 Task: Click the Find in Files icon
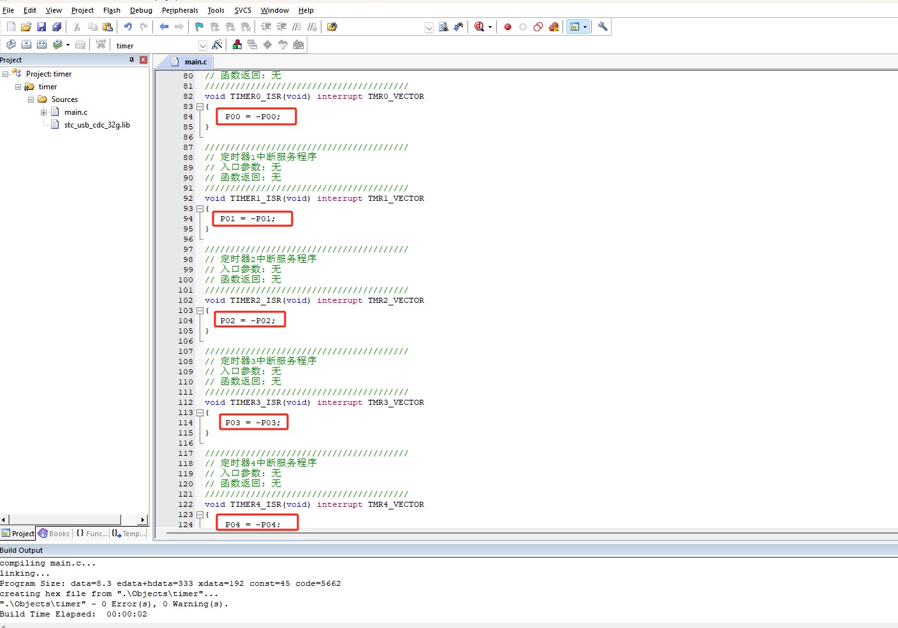click(x=443, y=27)
